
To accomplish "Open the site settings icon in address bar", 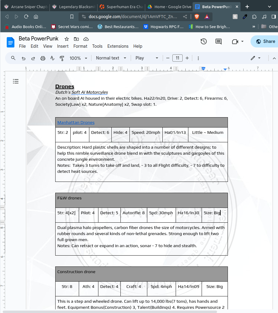I will [x=84, y=17].
